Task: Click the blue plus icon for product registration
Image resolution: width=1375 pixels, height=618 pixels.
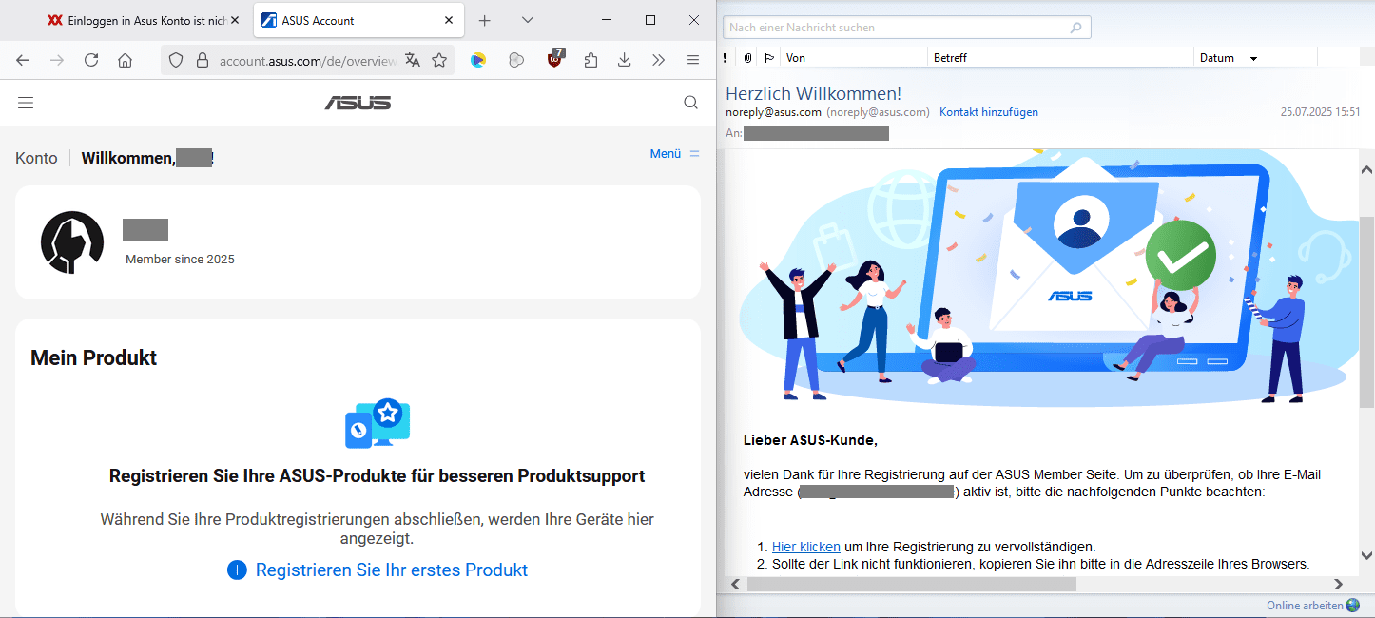Action: (237, 570)
